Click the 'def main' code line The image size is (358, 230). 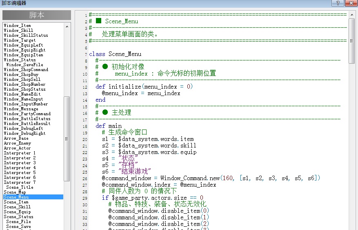click(x=109, y=126)
